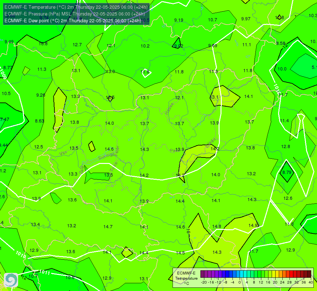Viewport: 317px width, 291px height.
Task: Click the Tolna county label
Action: pyautogui.click(x=113, y=167)
